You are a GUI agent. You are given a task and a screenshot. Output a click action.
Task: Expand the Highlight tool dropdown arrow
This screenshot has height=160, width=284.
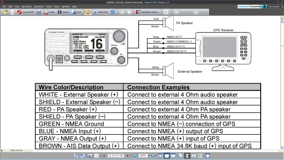pos(170,12)
